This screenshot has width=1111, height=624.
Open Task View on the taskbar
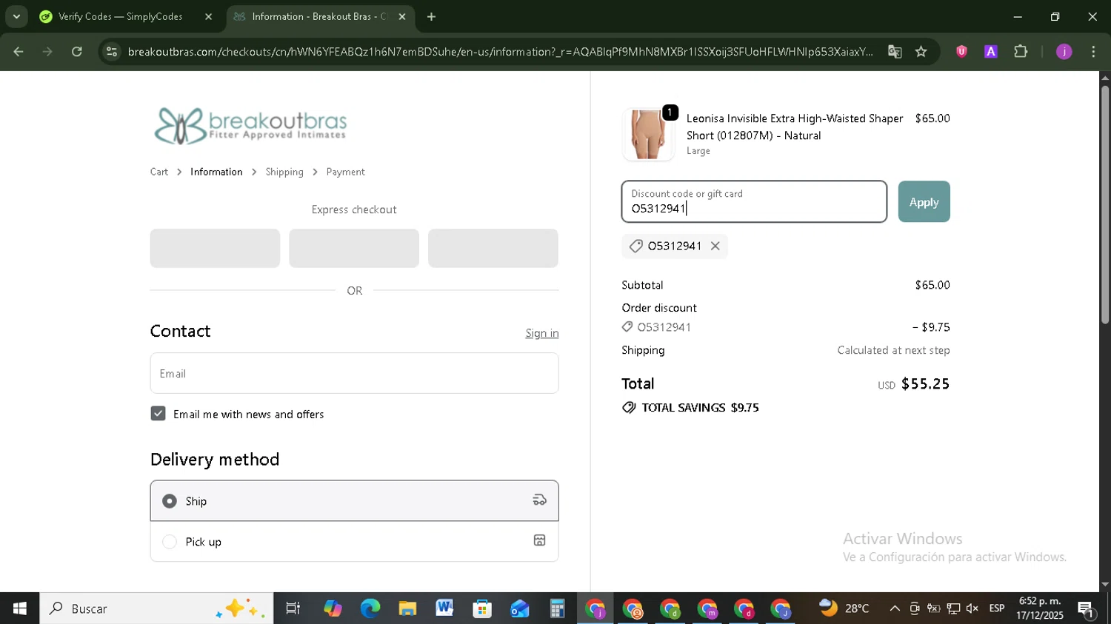point(293,608)
